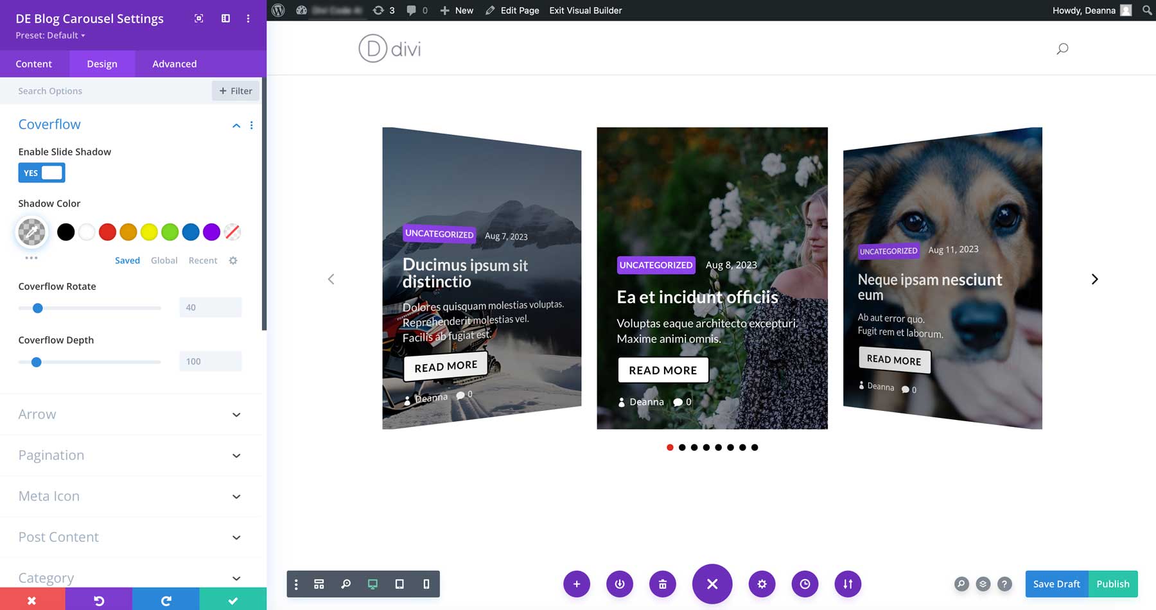The height and width of the screenshot is (610, 1156).
Task: Click the expand modal fullscreen icon
Action: 199,19
